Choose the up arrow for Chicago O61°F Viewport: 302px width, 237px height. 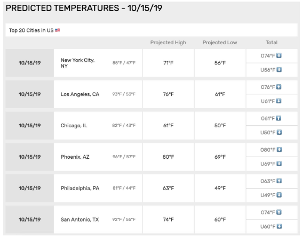279,118
